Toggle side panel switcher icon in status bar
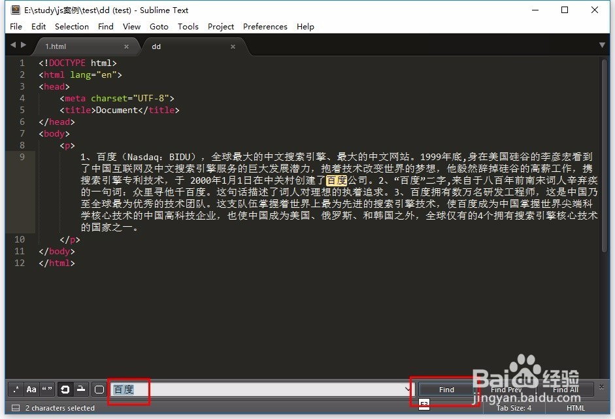The width and height of the screenshot is (615, 419). pos(16,408)
